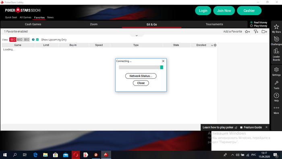This screenshot has height=159, width=282.
Task: Sort by Speed column header
Action: click(x=99, y=45)
